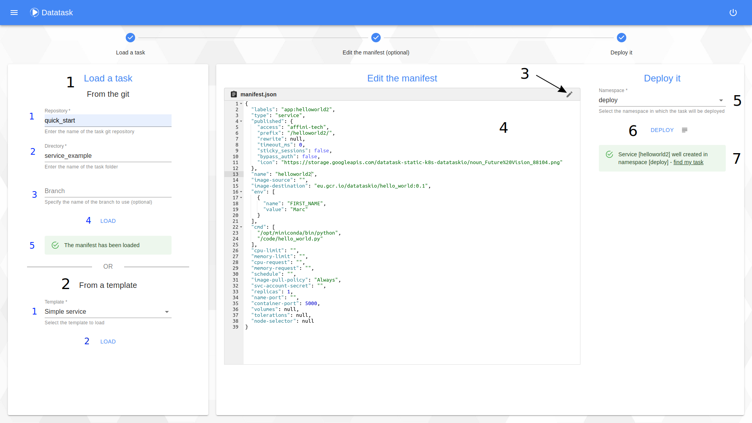
Task: Click the power/logout icon
Action: click(x=734, y=13)
